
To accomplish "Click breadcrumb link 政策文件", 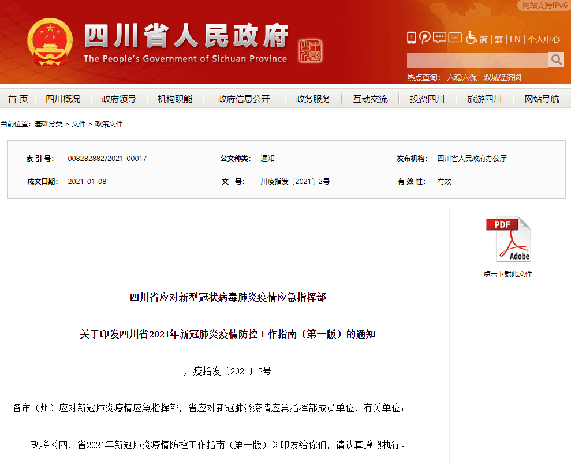I will pyautogui.click(x=109, y=124).
